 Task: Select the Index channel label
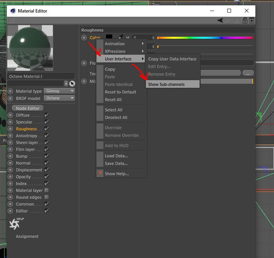point(21,184)
